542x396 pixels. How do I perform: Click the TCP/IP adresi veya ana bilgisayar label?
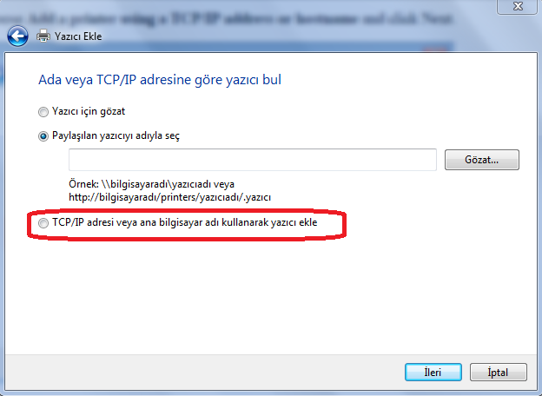point(185,222)
